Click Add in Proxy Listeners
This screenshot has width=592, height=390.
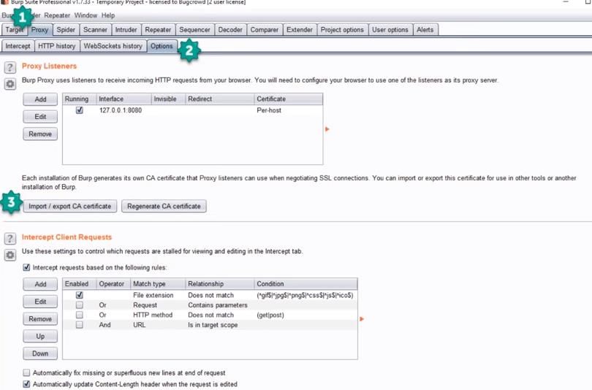(x=40, y=99)
